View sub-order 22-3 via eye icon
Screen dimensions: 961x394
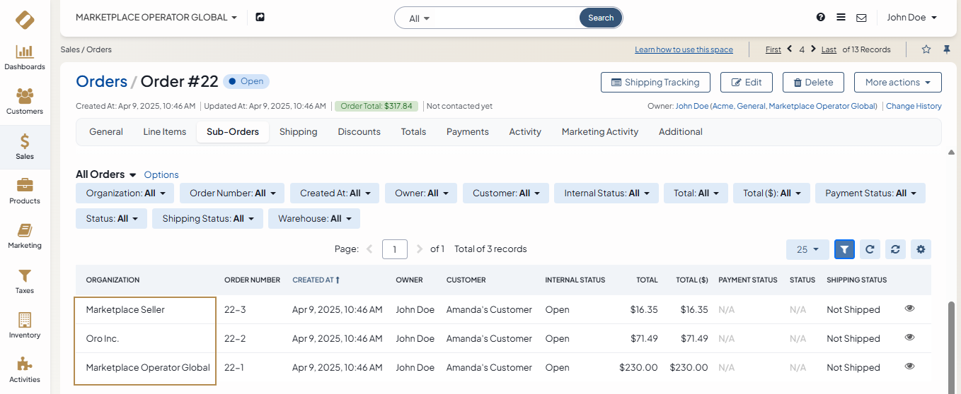(910, 309)
